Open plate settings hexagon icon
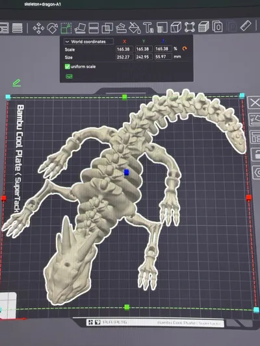260x346 pixels. pos(257,172)
